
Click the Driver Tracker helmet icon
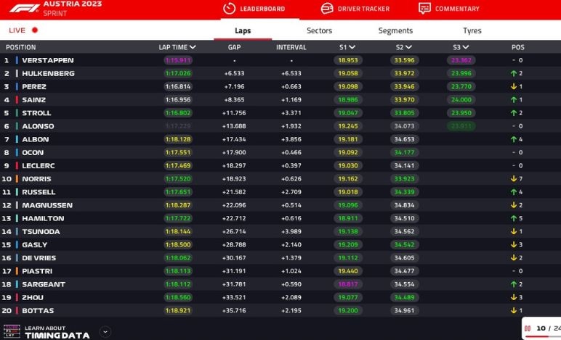coord(326,9)
